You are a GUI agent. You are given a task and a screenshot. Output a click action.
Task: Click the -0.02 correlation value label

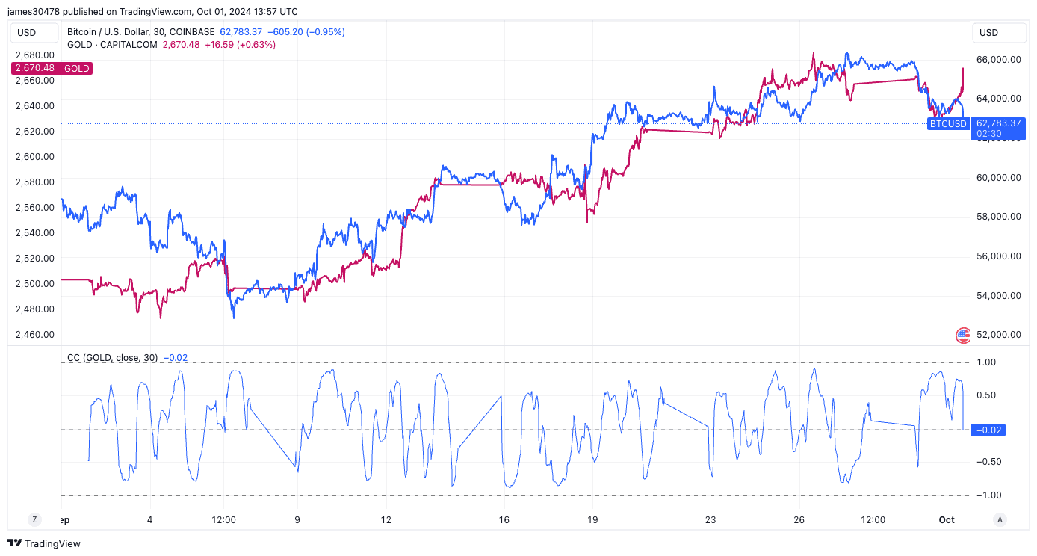coord(988,430)
